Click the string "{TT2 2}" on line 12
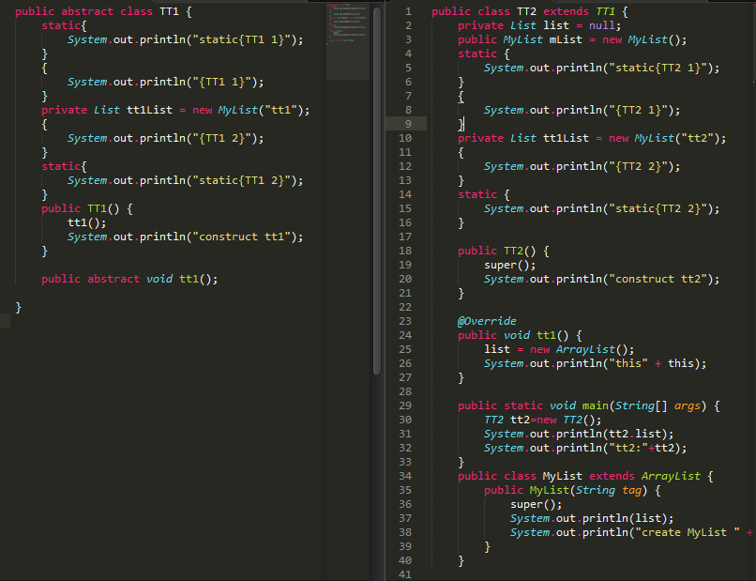 (x=639, y=166)
